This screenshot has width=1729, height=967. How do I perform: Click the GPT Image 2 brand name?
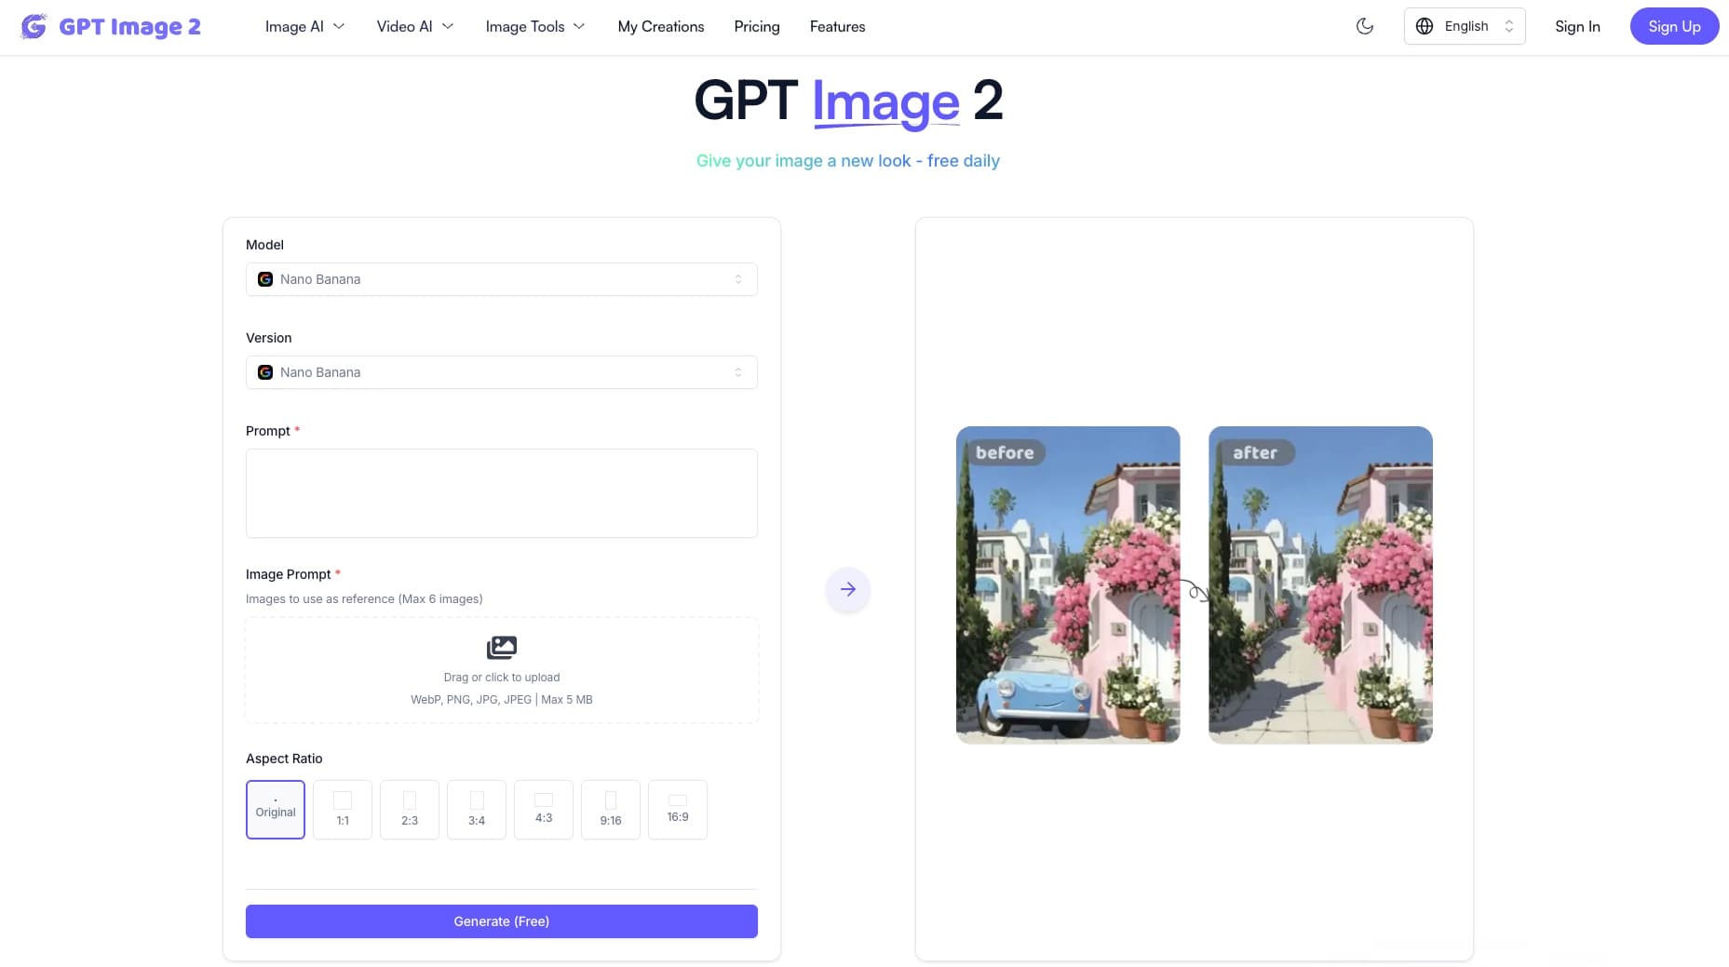(129, 26)
